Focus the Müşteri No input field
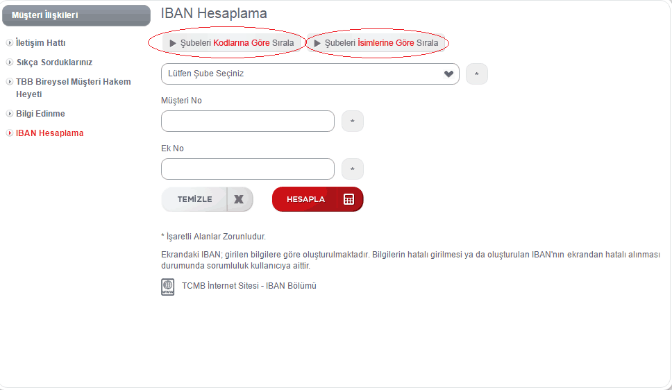 click(248, 121)
